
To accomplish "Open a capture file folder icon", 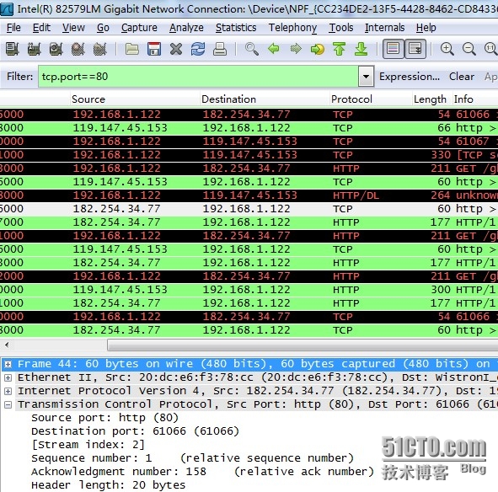I will pos(132,49).
